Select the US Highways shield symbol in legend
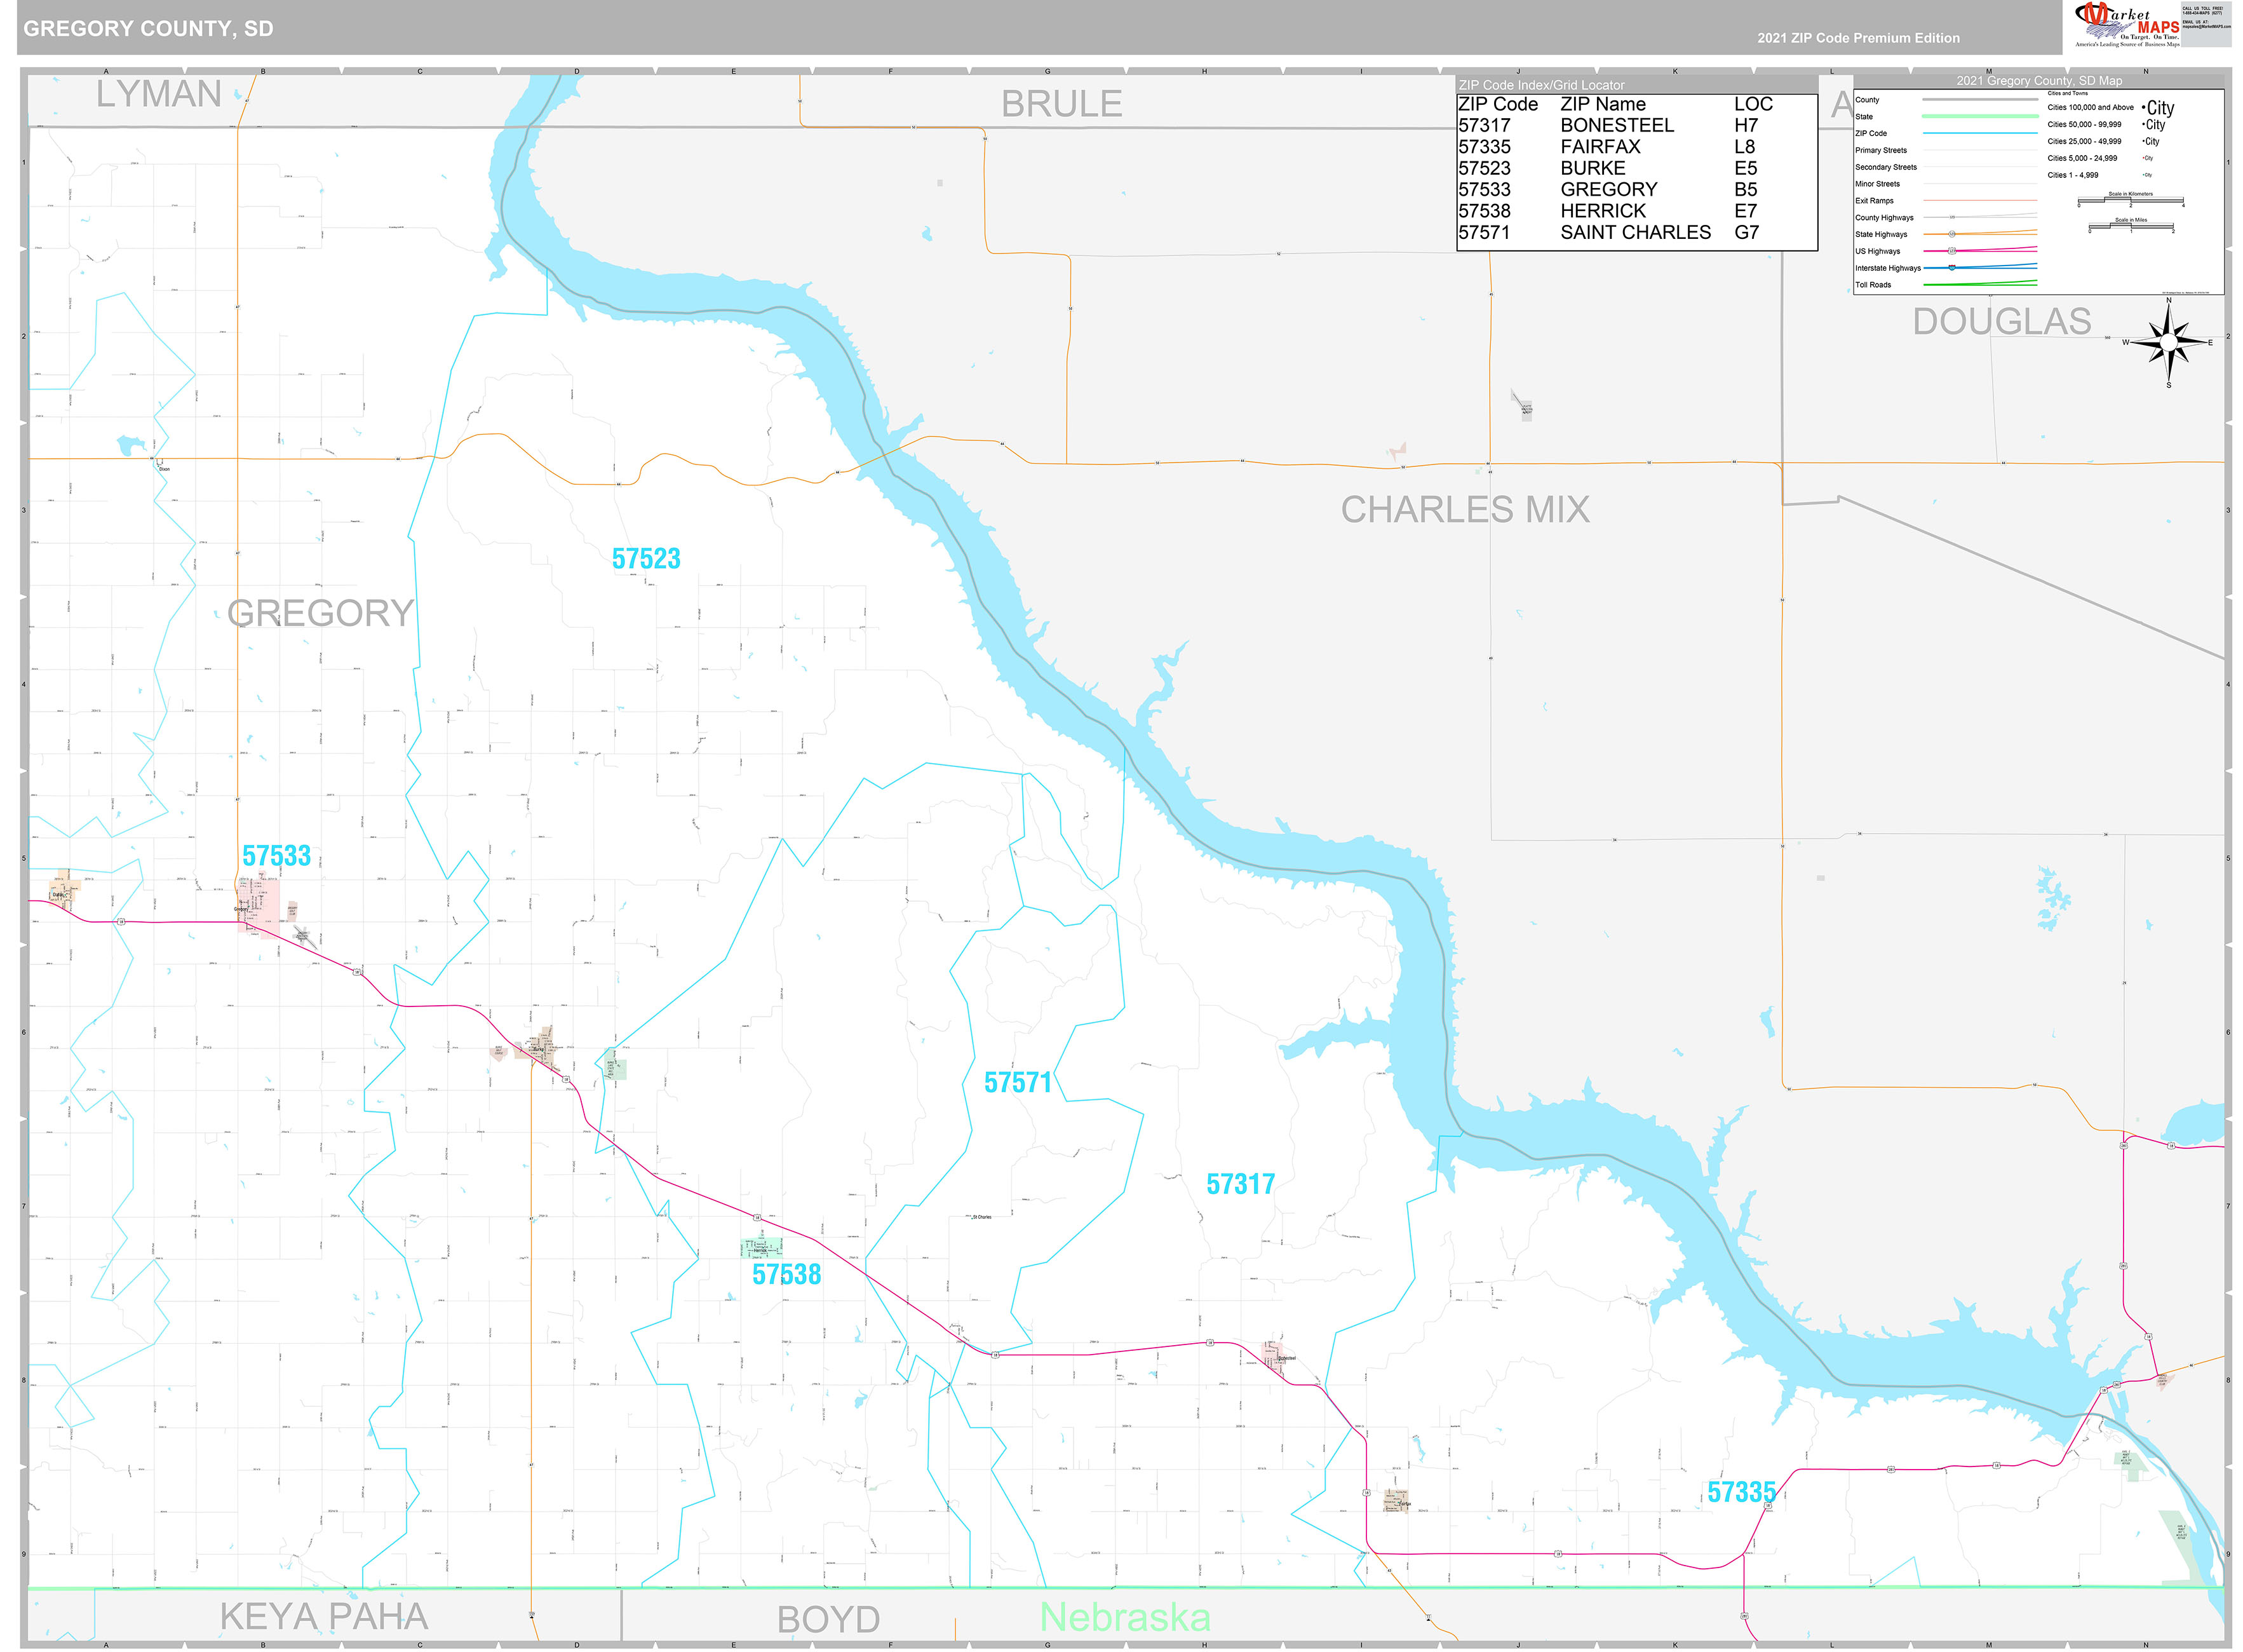2243x1652 pixels. pyautogui.click(x=1952, y=251)
